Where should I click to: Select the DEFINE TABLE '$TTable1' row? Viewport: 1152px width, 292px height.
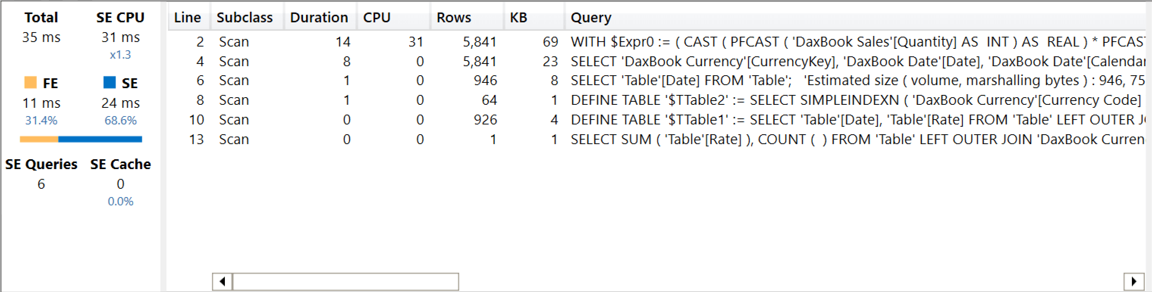click(x=656, y=120)
